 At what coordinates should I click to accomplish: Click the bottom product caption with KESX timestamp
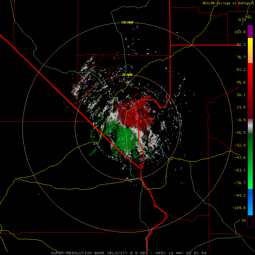tap(129, 253)
